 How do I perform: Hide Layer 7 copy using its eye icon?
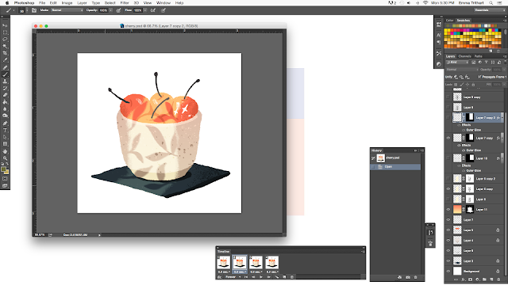(448, 138)
